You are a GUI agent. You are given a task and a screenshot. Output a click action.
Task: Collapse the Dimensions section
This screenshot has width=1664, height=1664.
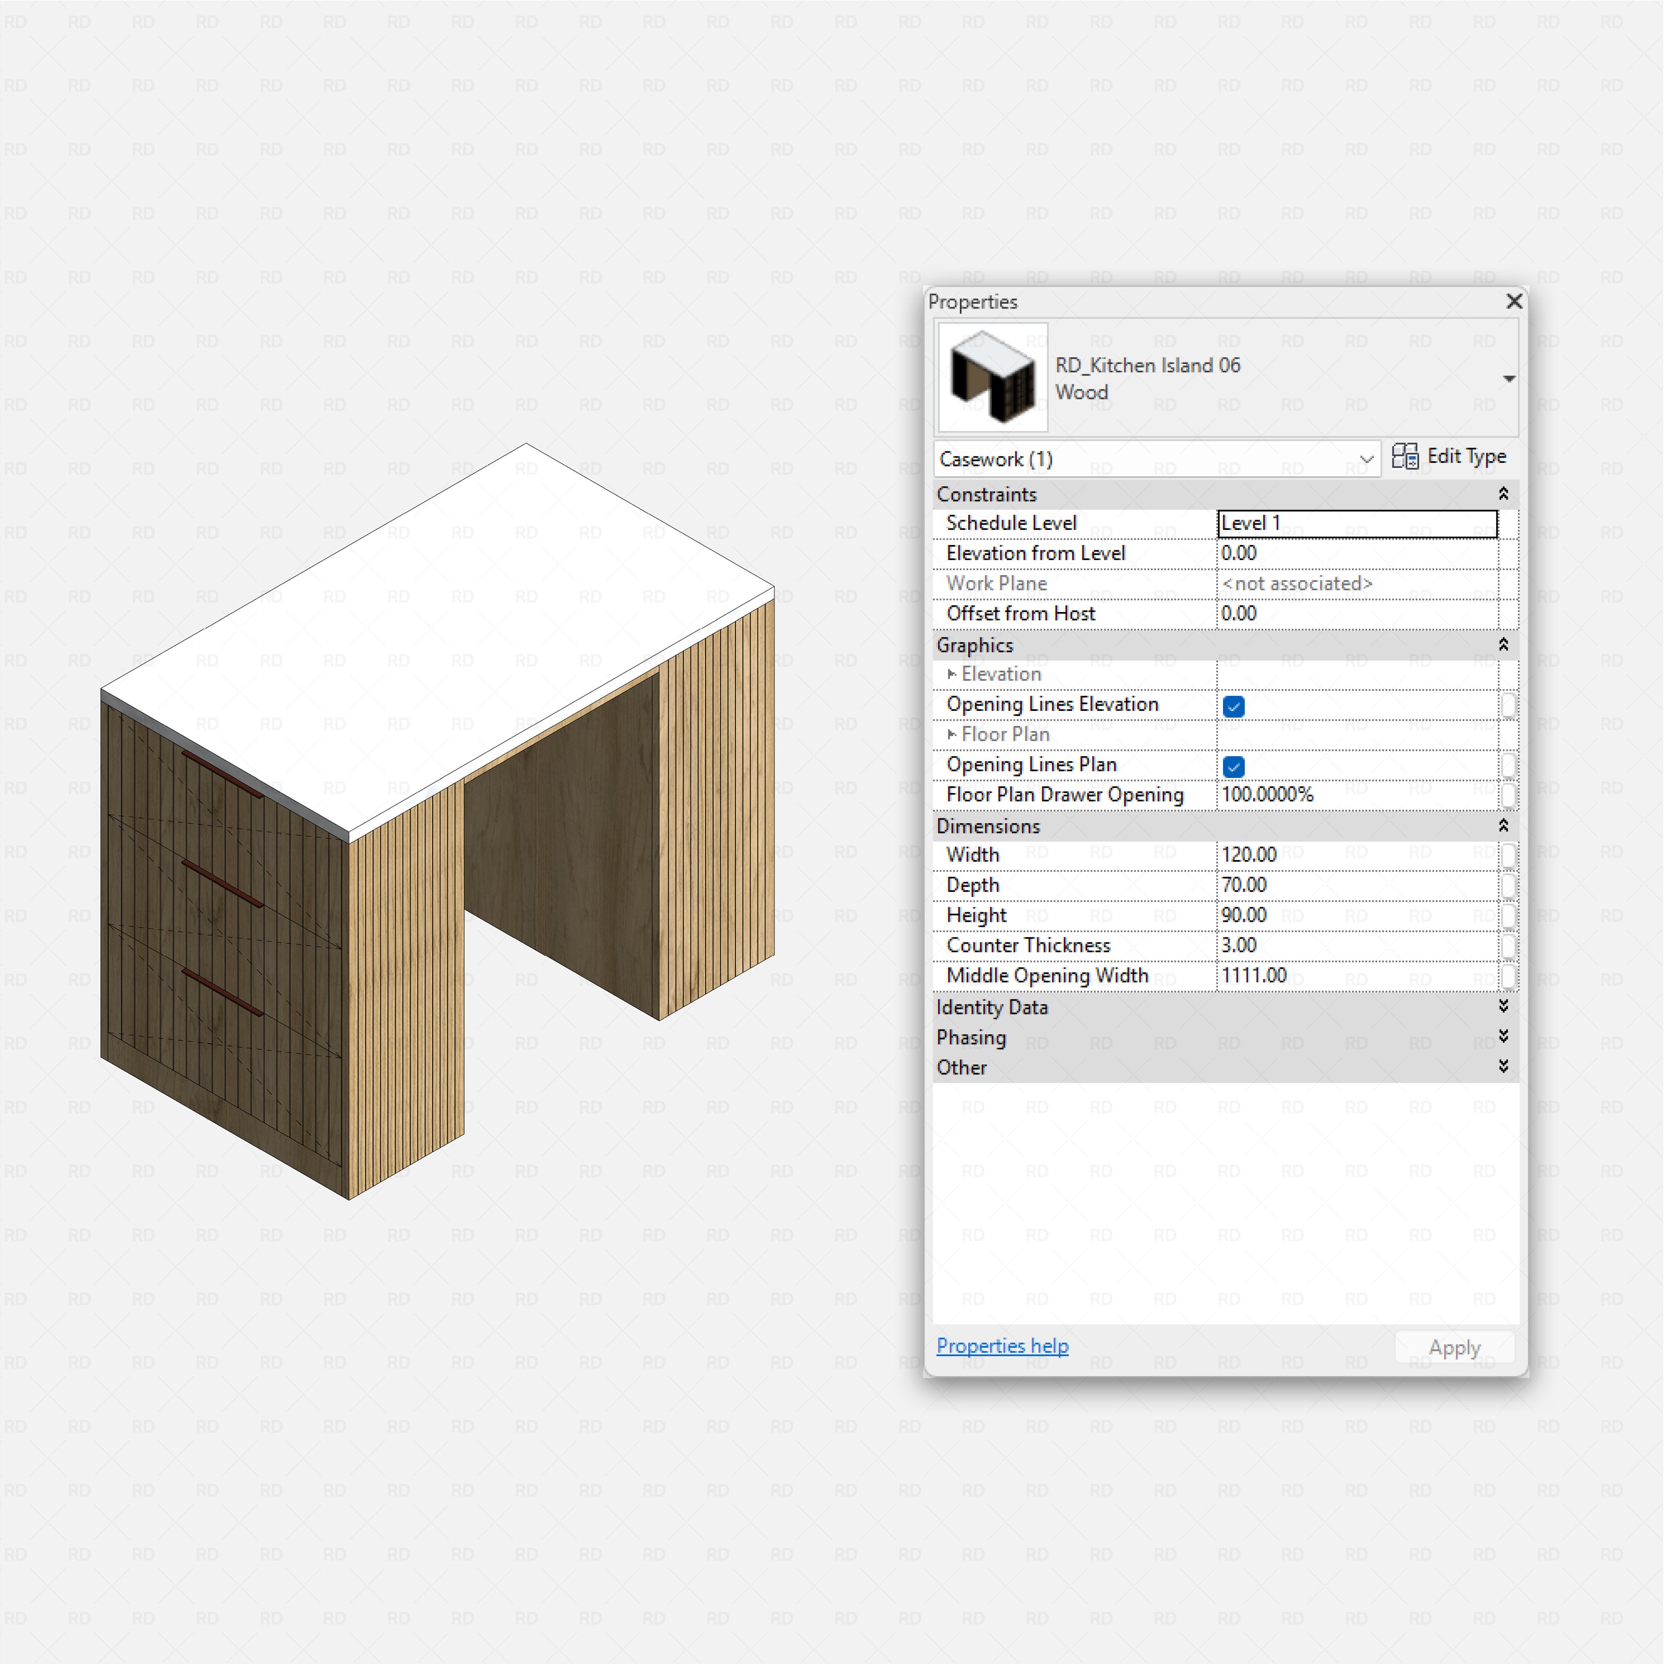(x=1504, y=826)
